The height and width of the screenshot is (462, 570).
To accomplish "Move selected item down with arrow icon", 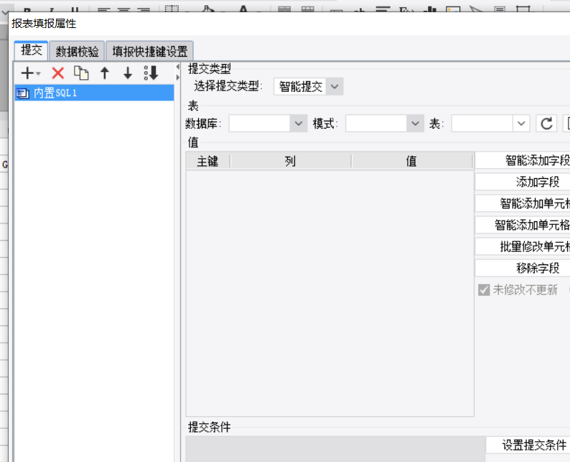I will click(128, 73).
